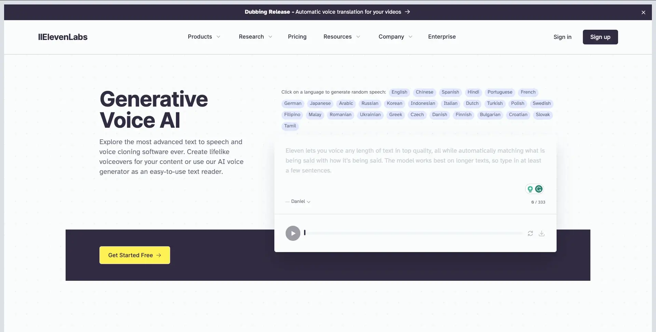
Task: Open the Enterprise page
Action: [x=442, y=37]
